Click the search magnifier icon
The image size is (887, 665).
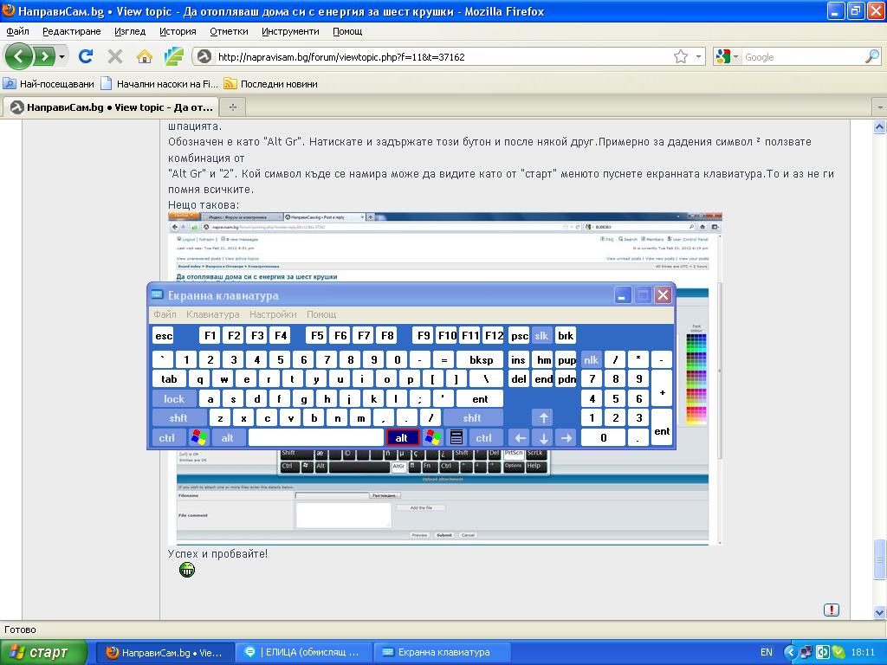871,56
